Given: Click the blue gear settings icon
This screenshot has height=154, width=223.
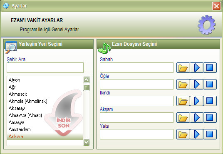Looking at the screenshot, I should (206, 25).
